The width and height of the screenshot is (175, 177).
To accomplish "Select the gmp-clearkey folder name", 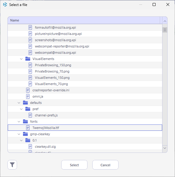I will click(40, 134).
